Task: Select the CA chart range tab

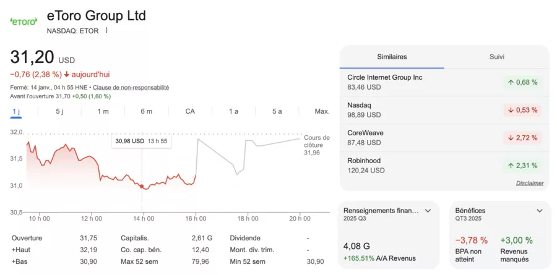Action: (190, 111)
